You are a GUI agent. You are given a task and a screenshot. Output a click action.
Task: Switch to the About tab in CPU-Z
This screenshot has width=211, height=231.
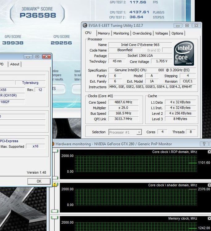tap(15, 64)
